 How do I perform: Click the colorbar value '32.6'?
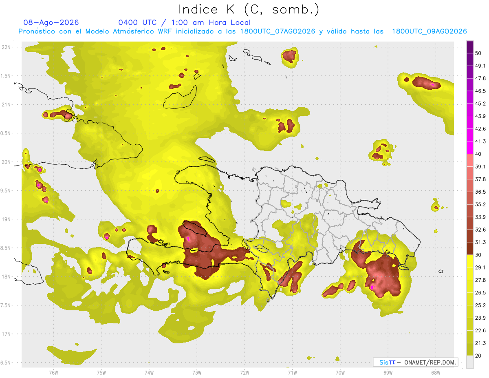pos(480,230)
